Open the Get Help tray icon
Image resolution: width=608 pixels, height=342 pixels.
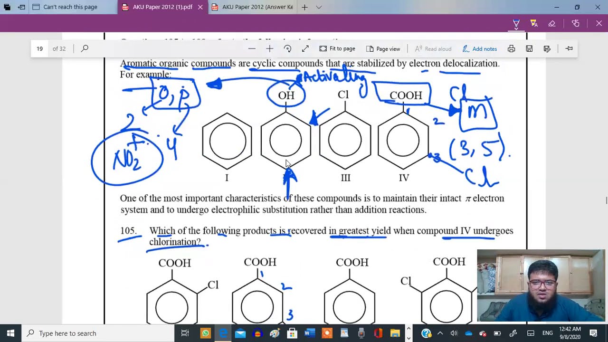[426, 333]
